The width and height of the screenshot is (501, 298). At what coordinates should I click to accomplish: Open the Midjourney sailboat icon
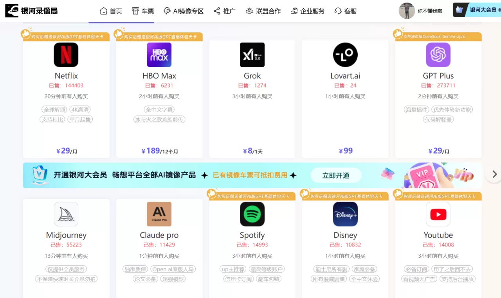click(x=66, y=214)
